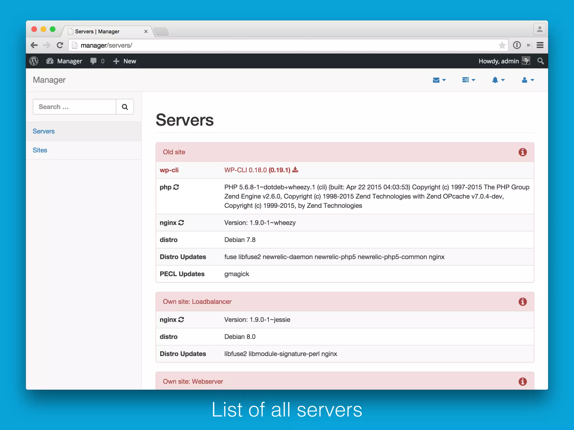
Task: Show info for Own site: Webserver
Action: pyautogui.click(x=522, y=382)
